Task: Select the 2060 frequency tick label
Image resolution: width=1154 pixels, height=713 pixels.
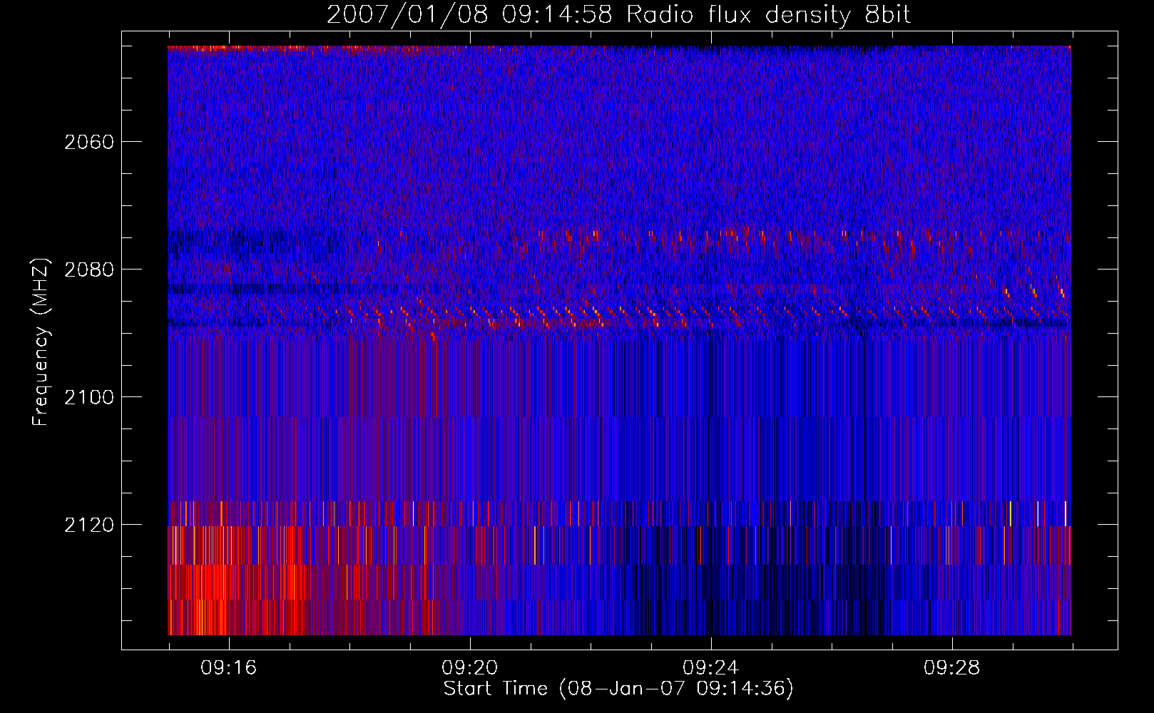Action: click(89, 142)
